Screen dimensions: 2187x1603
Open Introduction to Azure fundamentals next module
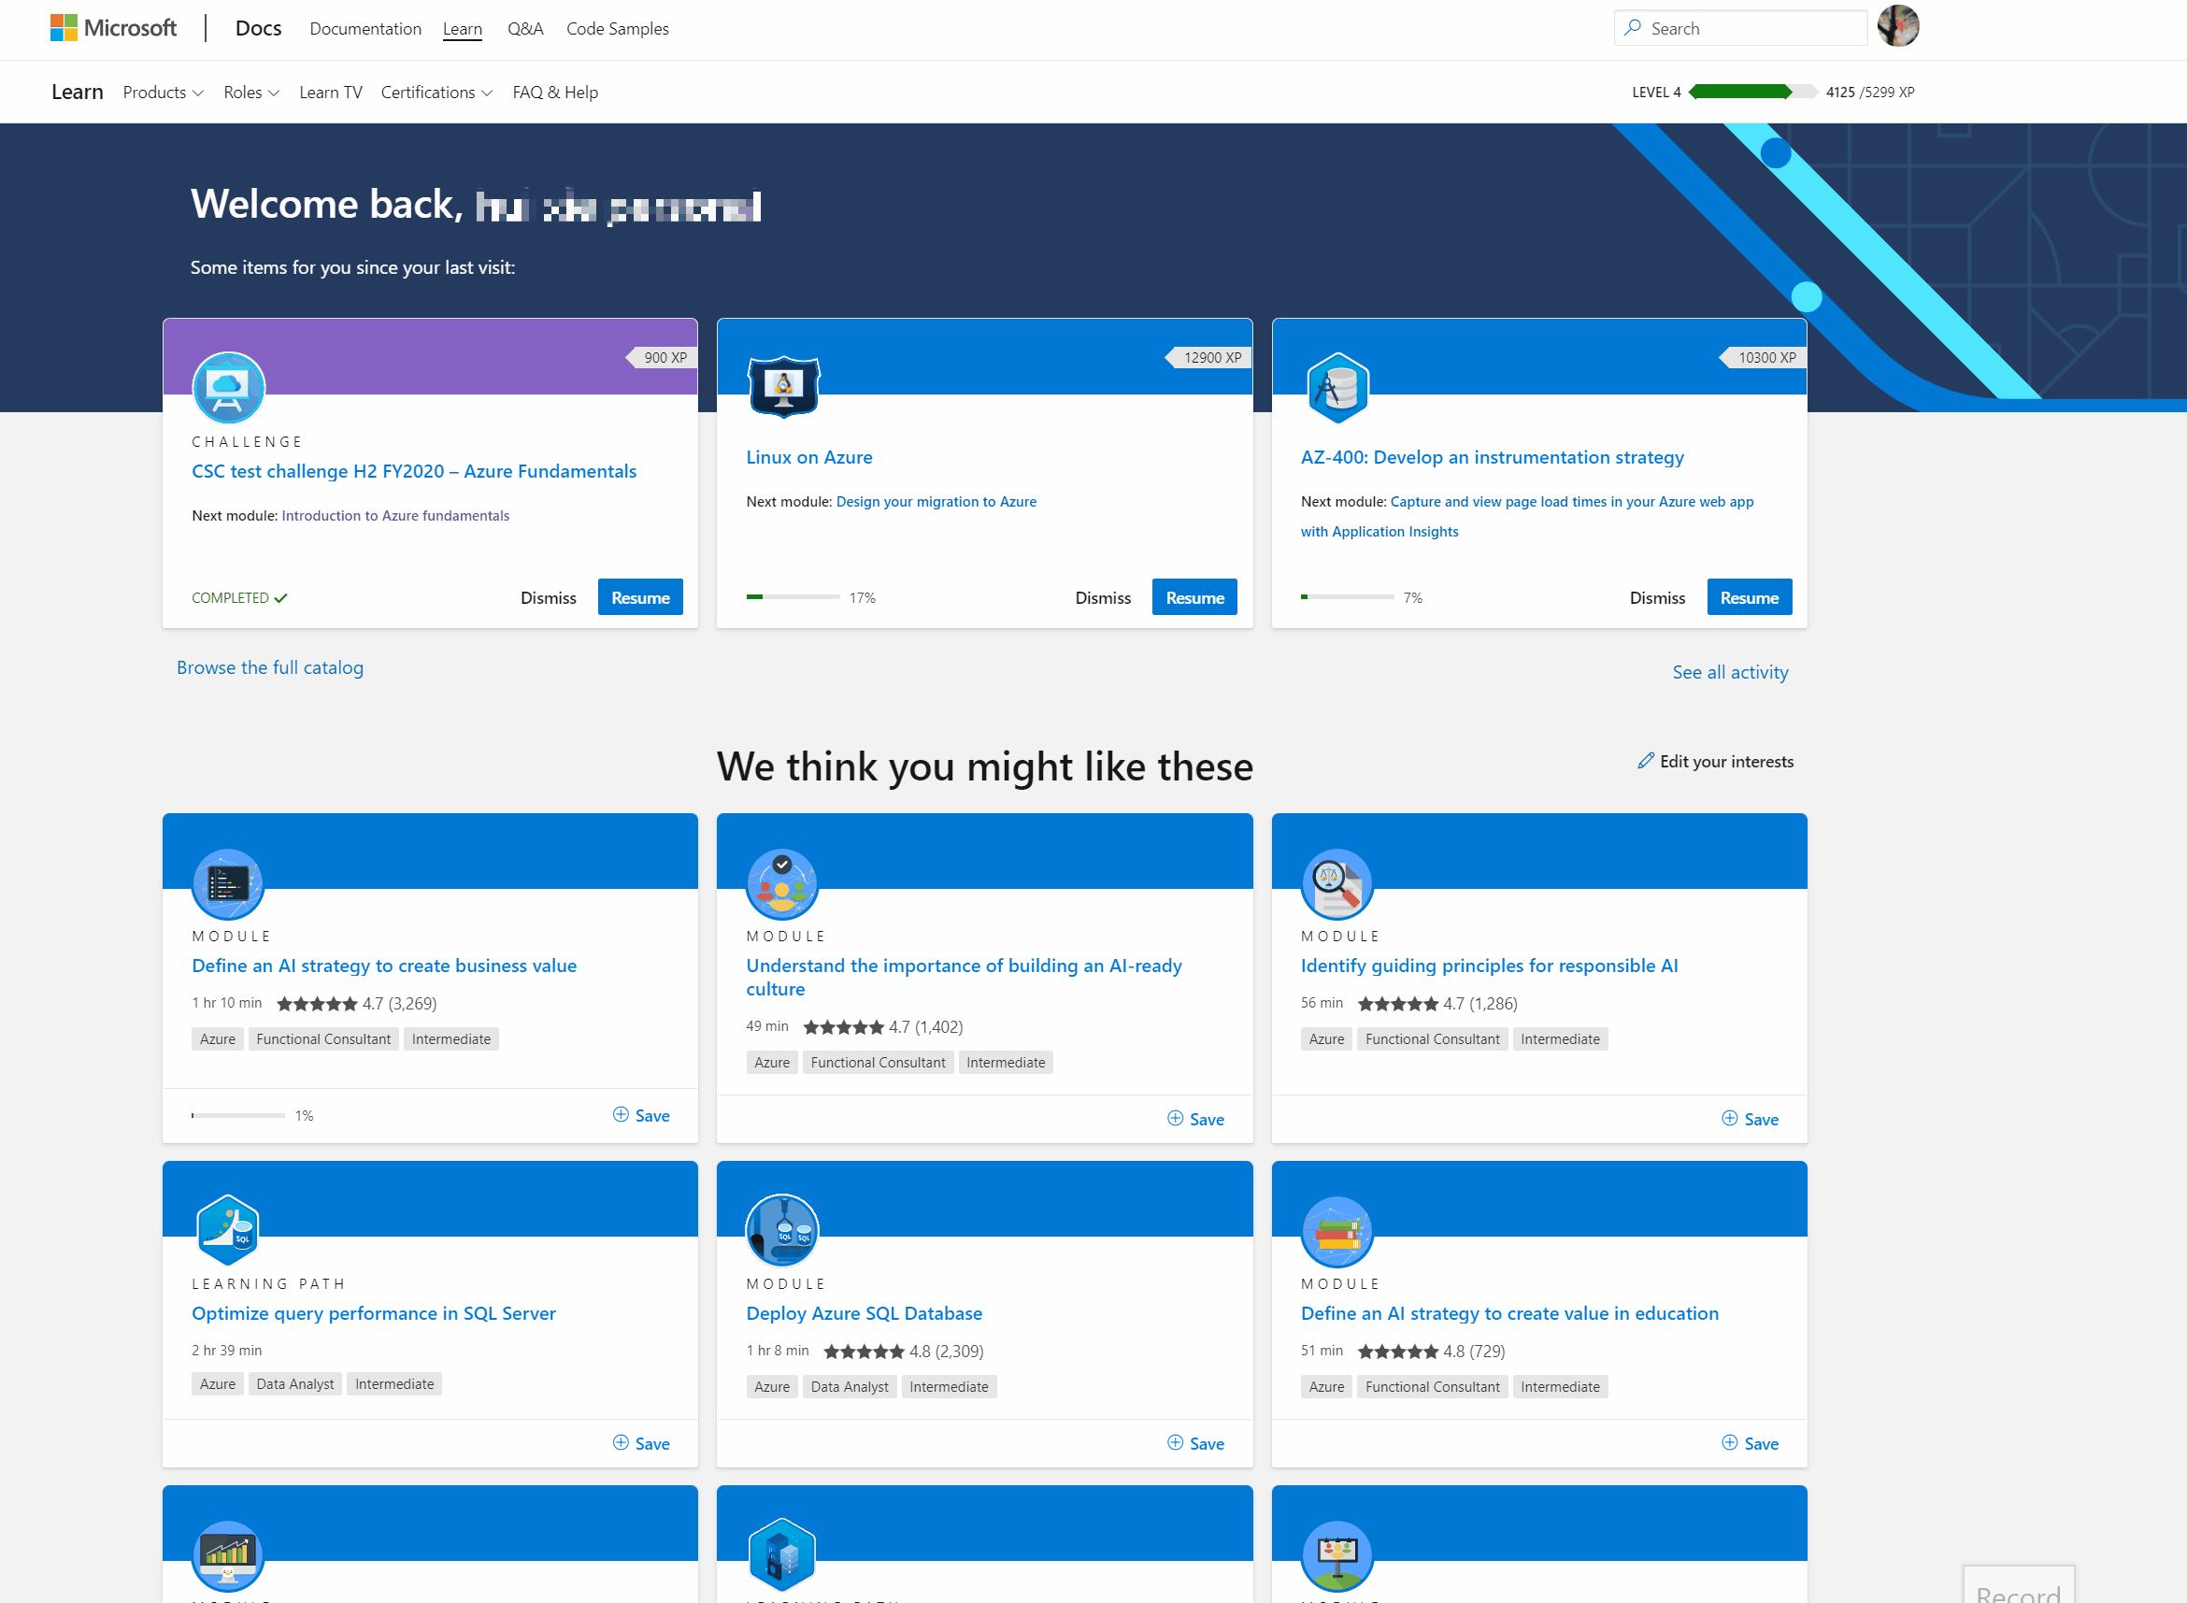(x=395, y=515)
